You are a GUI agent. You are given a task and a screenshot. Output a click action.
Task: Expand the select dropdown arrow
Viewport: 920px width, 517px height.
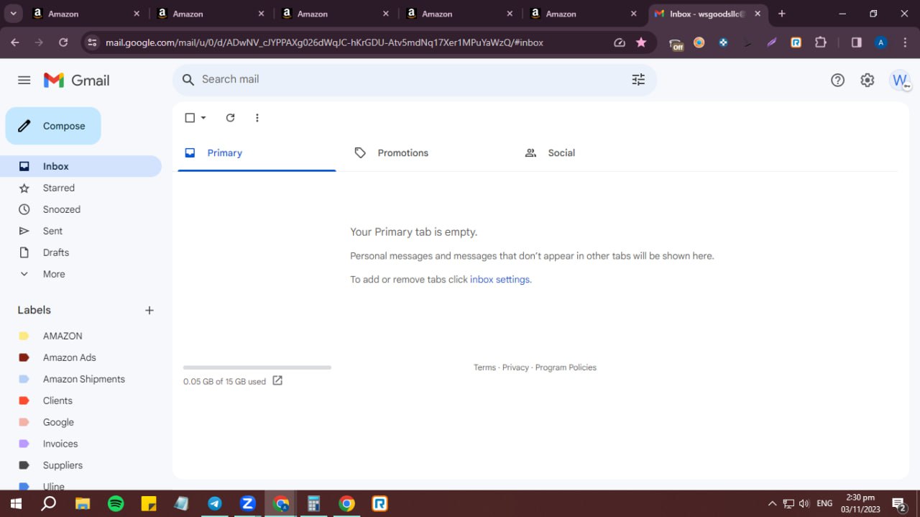tap(203, 118)
